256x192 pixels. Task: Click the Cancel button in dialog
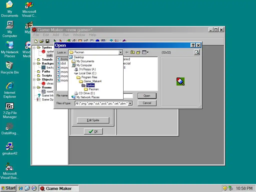[147, 103]
